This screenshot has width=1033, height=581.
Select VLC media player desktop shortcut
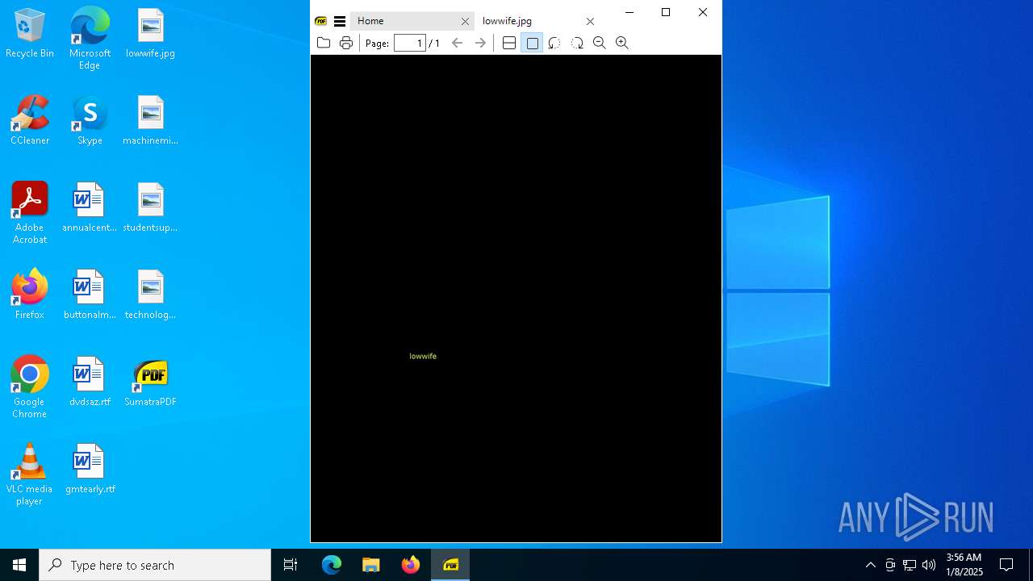tap(30, 474)
